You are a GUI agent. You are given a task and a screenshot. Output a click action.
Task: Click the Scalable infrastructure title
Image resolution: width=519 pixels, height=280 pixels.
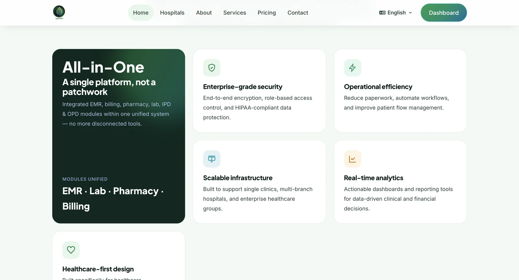point(238,178)
